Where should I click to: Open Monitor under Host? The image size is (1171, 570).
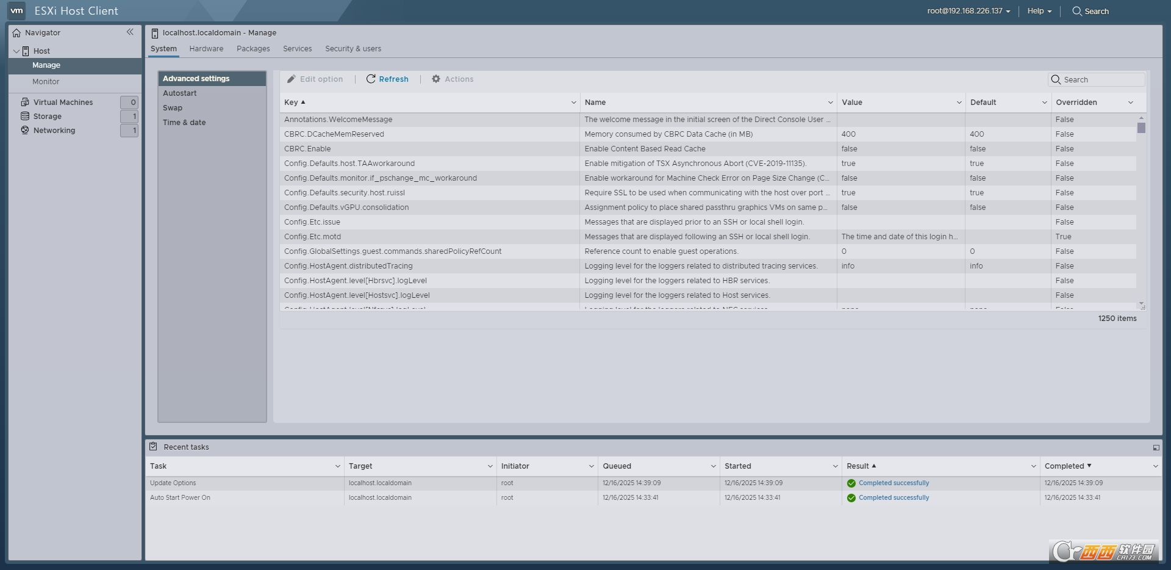point(46,82)
